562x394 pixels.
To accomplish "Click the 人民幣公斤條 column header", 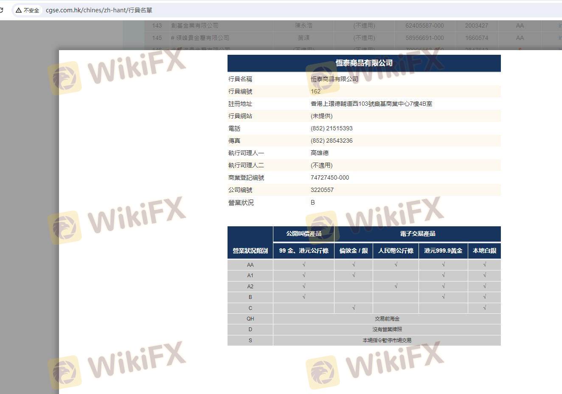I will (396, 251).
